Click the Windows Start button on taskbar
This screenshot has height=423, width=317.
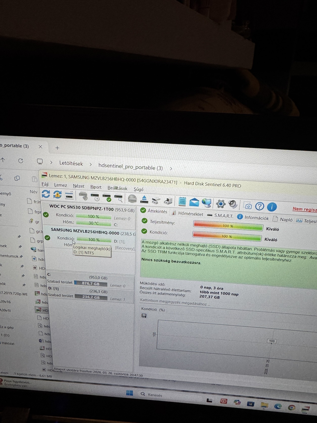pyautogui.click(x=130, y=393)
